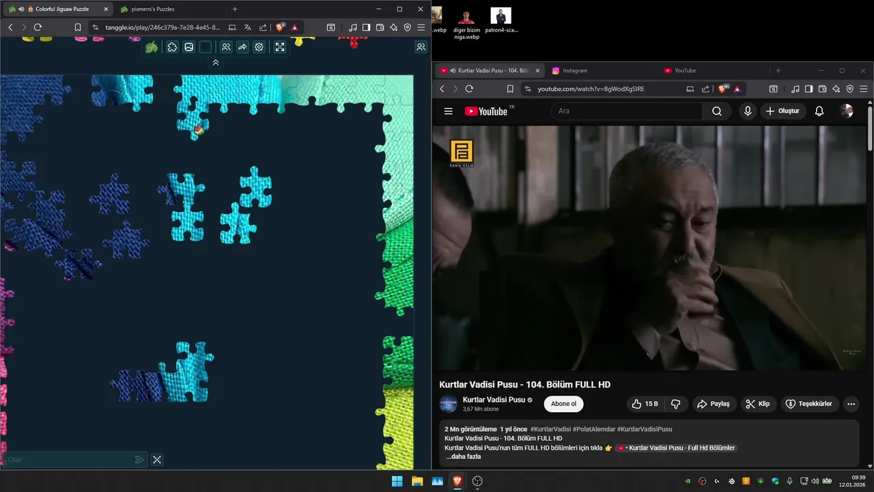Click the Abone ol subscribe button
874x492 pixels.
point(564,404)
